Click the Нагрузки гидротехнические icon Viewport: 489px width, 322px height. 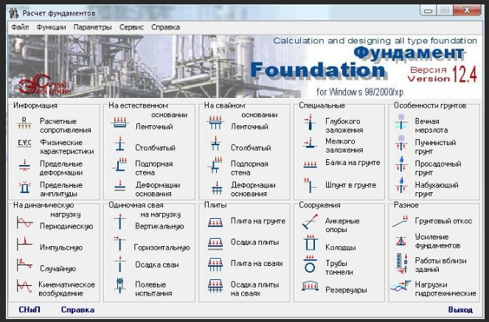click(401, 286)
